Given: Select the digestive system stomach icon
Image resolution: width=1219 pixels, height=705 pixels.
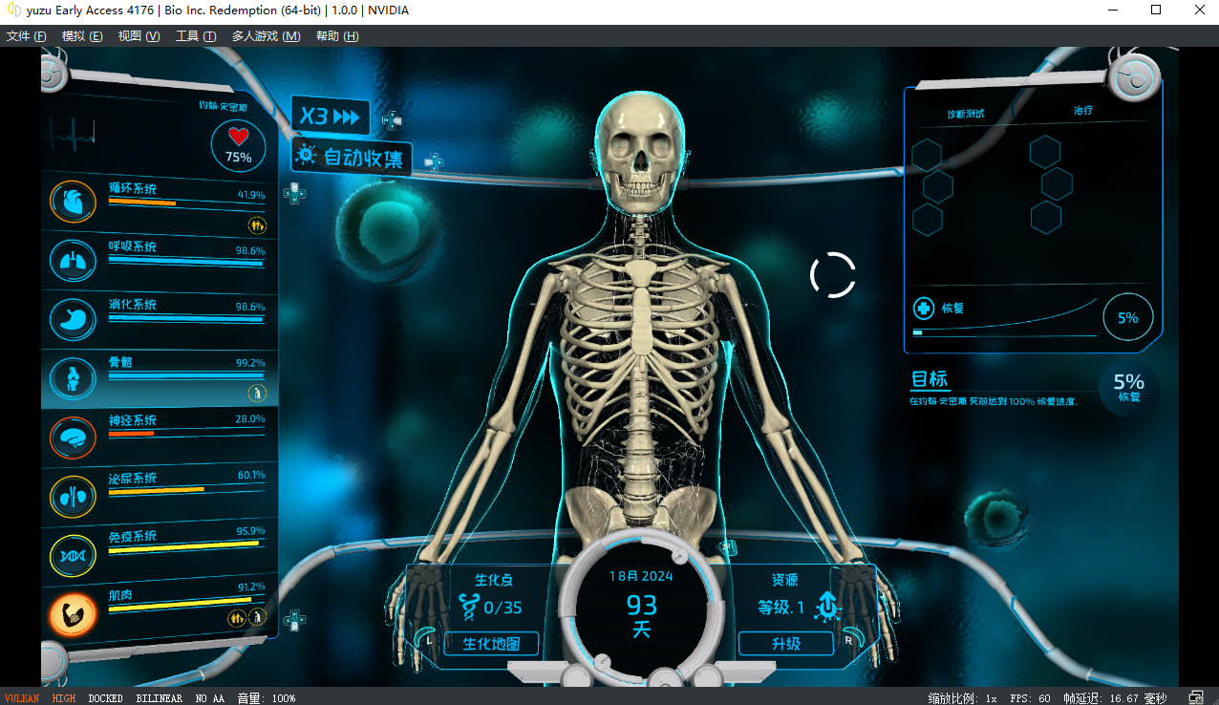Looking at the screenshot, I should tap(73, 318).
